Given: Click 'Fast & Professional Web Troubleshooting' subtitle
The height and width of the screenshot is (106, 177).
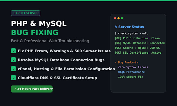Looking at the screenshot, I should (x=50, y=41).
